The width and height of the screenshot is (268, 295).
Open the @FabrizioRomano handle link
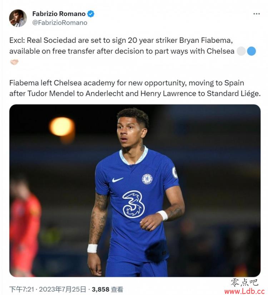pos(60,23)
